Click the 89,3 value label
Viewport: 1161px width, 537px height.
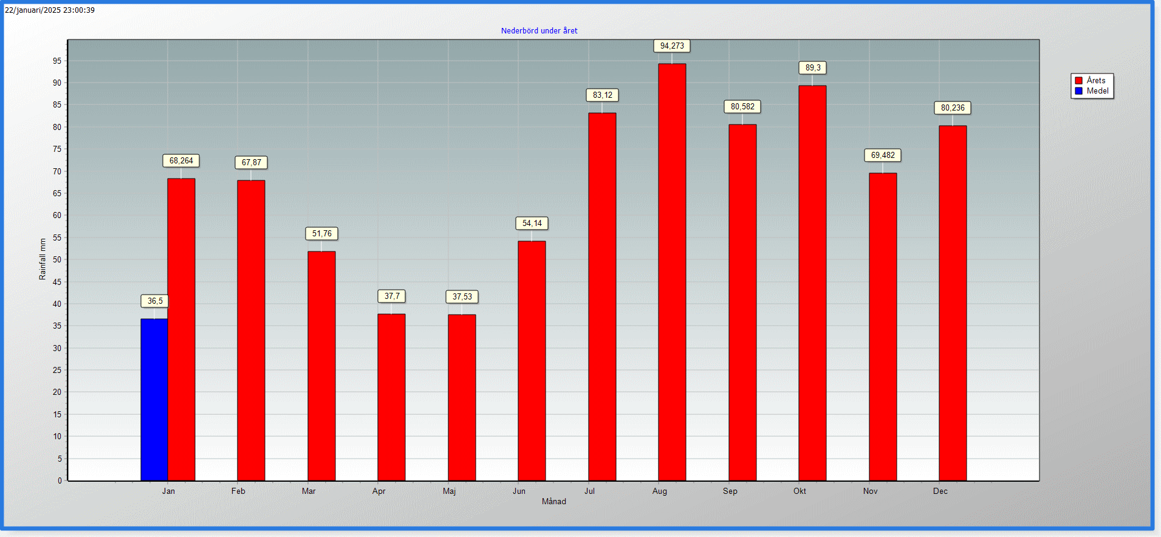point(812,67)
